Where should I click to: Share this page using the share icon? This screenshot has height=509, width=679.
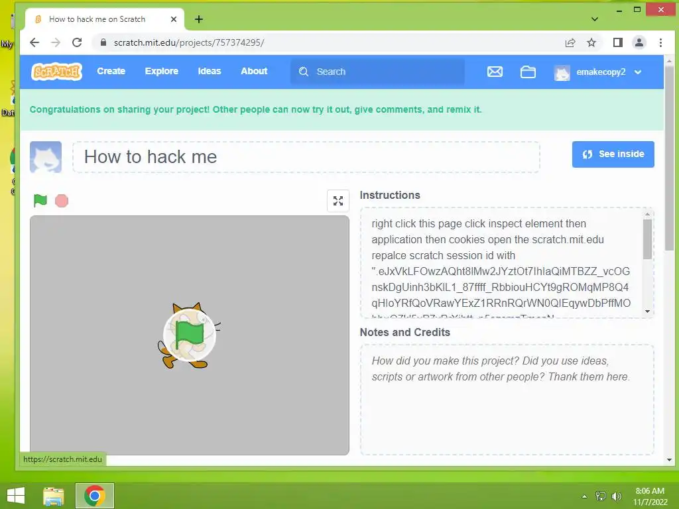click(x=570, y=42)
